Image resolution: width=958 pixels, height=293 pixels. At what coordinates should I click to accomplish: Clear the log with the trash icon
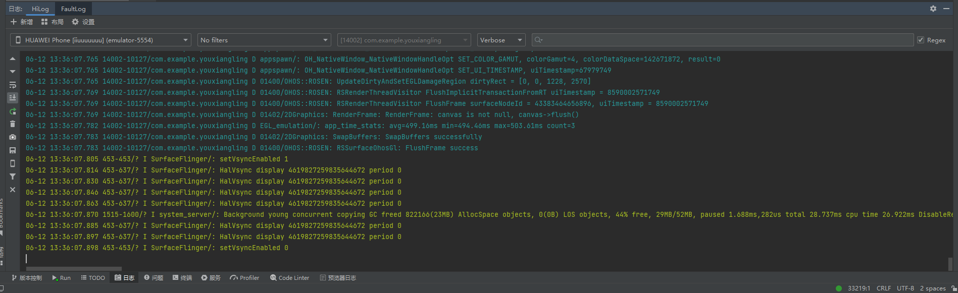pyautogui.click(x=13, y=124)
